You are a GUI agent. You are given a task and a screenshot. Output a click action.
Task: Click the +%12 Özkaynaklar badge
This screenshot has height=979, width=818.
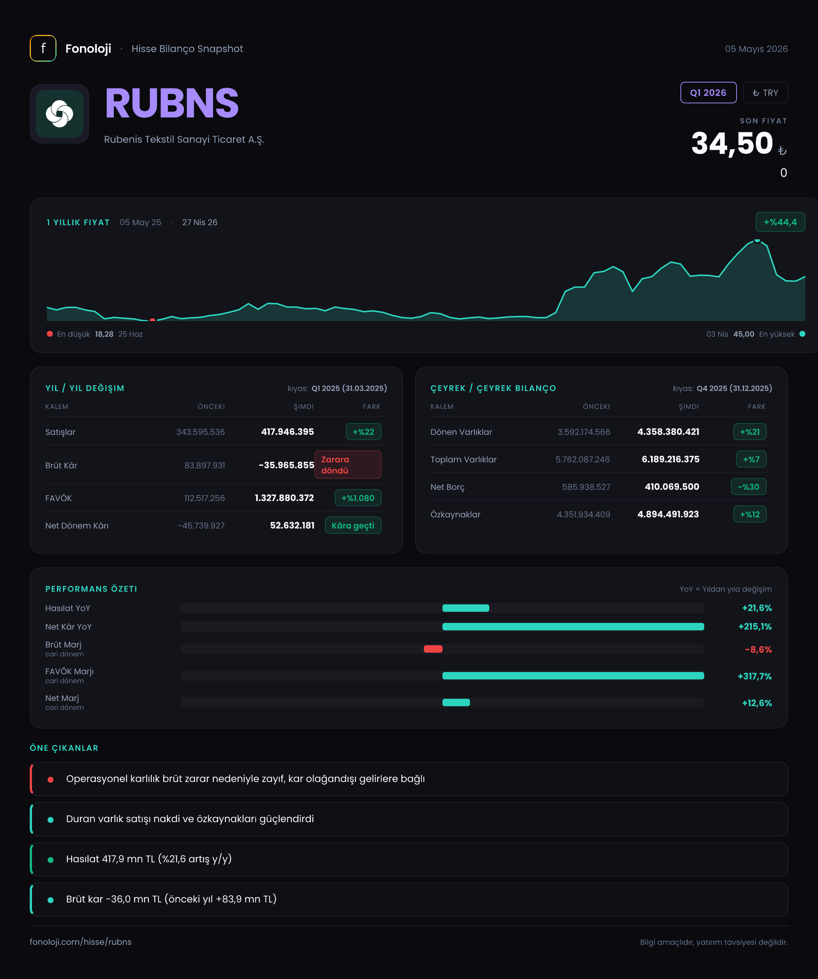pyautogui.click(x=750, y=514)
